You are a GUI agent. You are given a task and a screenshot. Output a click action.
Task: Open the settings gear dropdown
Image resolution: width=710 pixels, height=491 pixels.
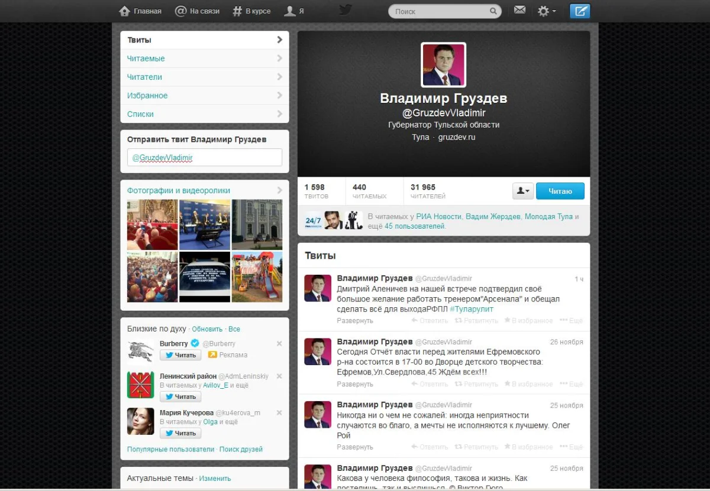[x=546, y=11]
